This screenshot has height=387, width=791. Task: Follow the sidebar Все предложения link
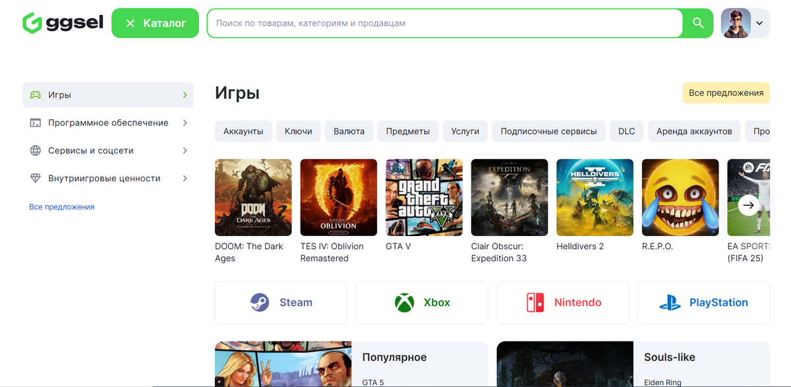tap(62, 207)
